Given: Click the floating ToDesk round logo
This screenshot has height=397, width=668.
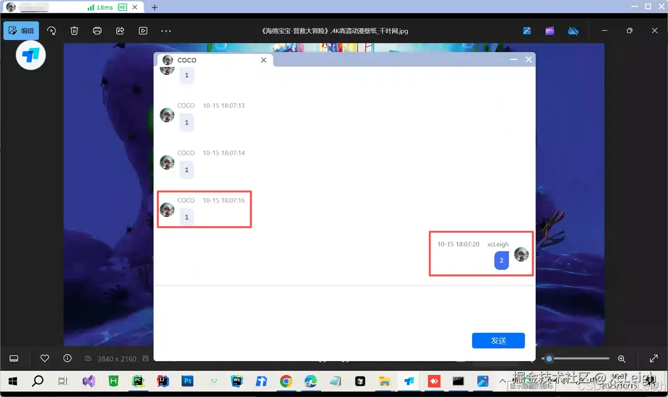Looking at the screenshot, I should pos(31,55).
